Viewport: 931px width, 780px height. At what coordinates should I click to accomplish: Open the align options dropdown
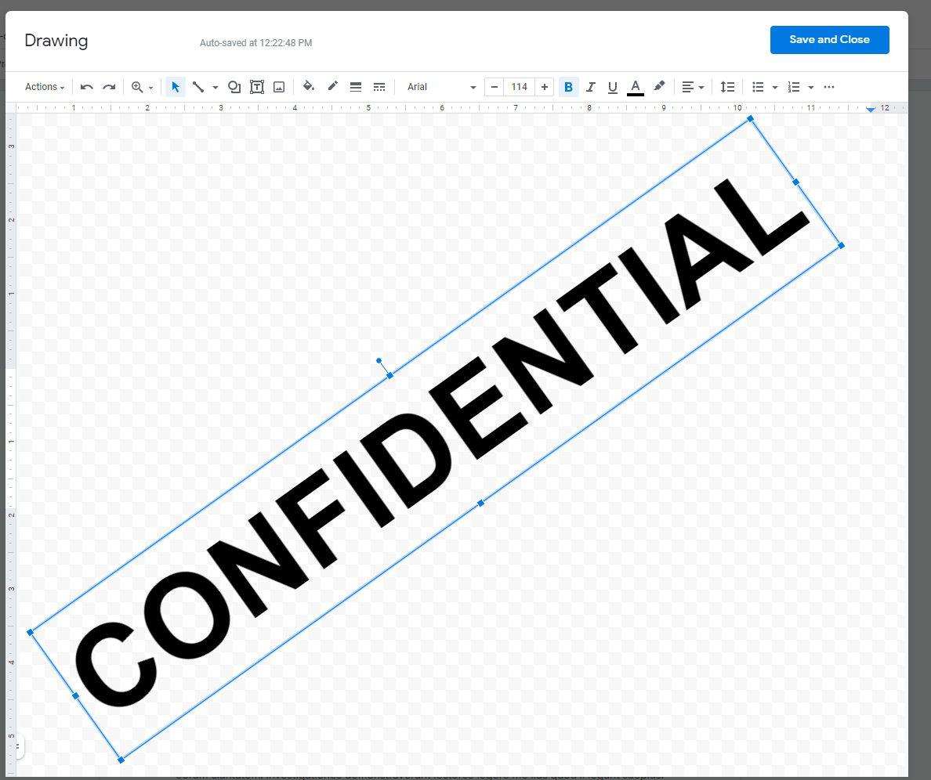click(x=693, y=87)
